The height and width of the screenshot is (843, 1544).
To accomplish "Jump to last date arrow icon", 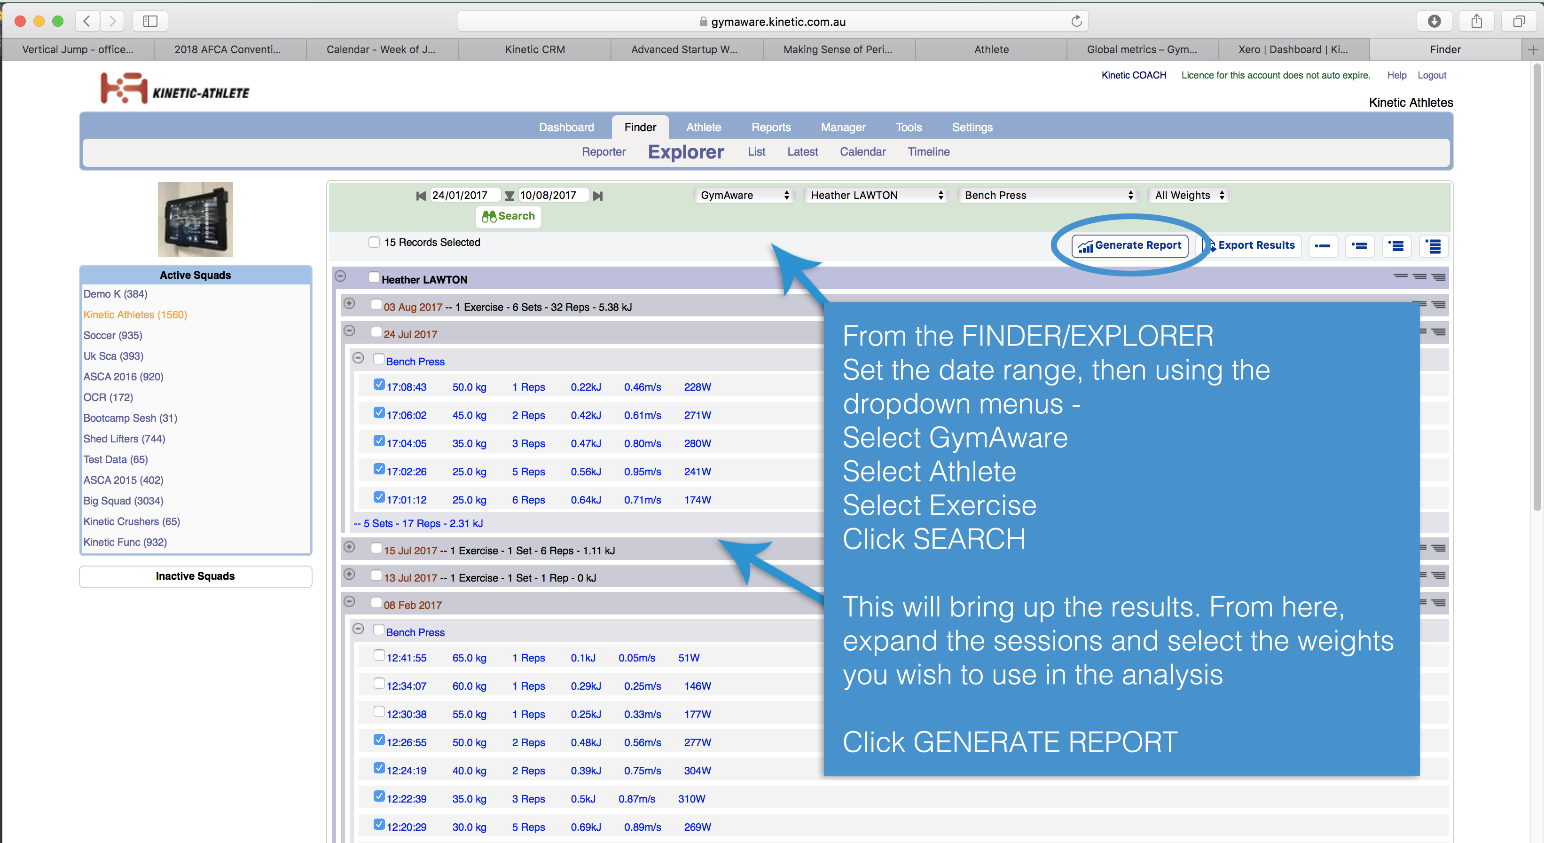I will click(x=597, y=196).
